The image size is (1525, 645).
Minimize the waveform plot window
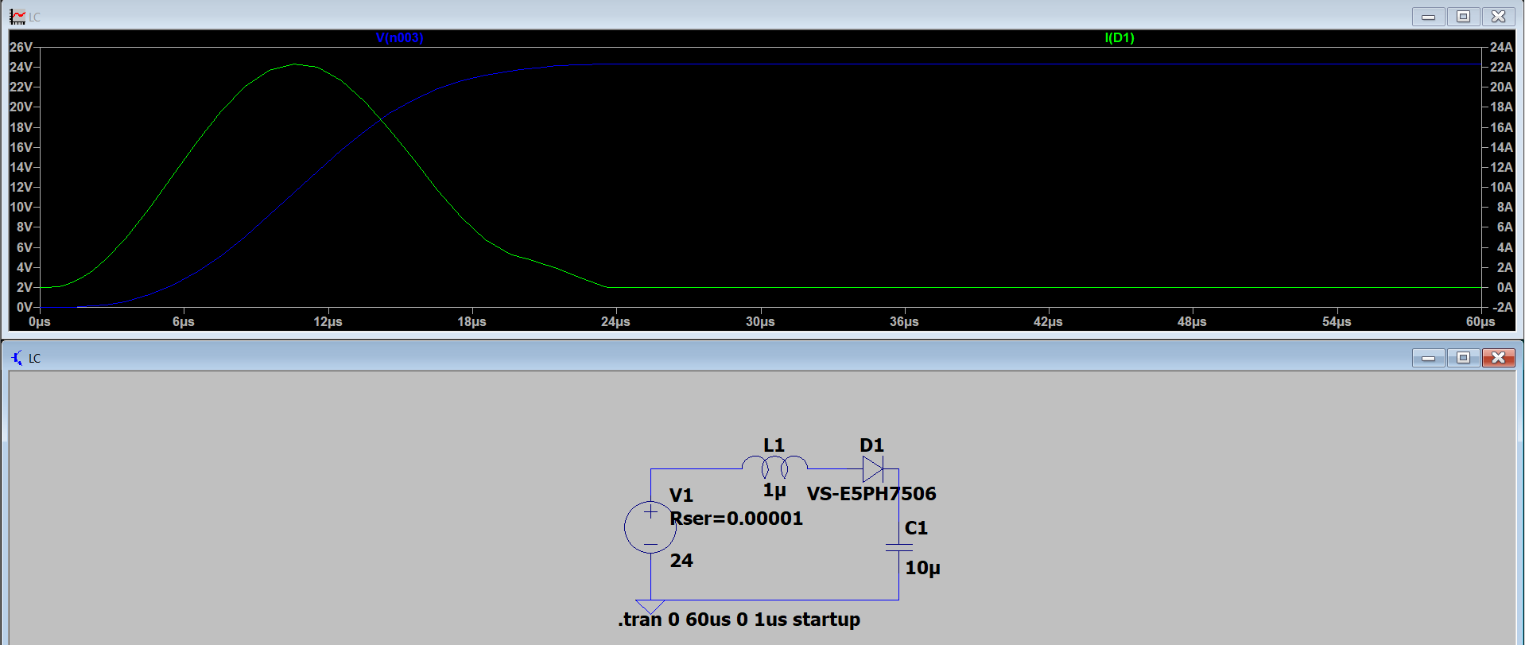pyautogui.click(x=1428, y=16)
